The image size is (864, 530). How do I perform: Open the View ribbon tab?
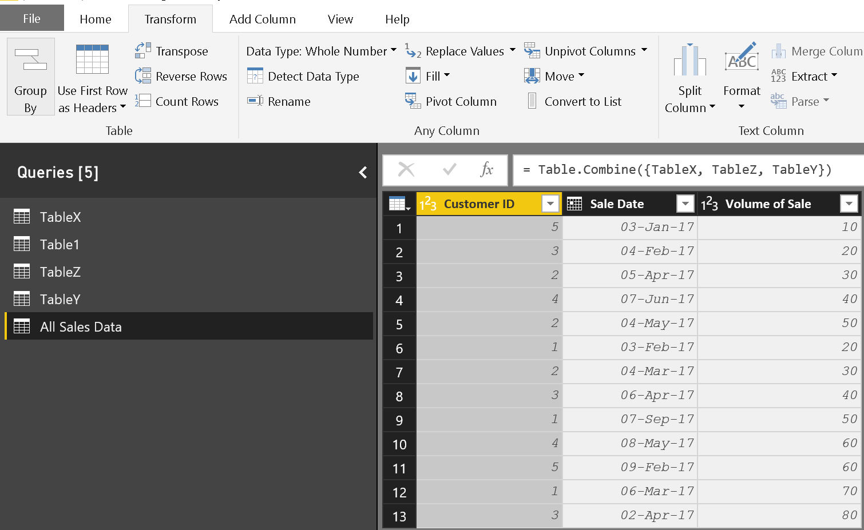point(340,19)
